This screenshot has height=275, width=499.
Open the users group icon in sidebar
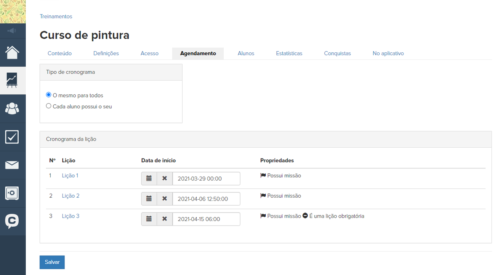pos(12,109)
